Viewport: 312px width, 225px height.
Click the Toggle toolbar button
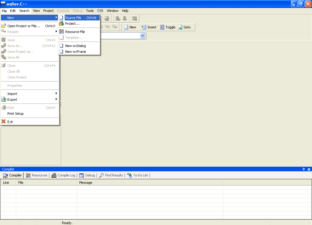(x=168, y=27)
